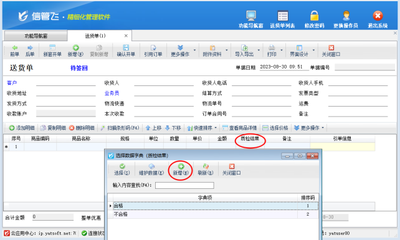This screenshot has height=240, width=400.
Task: Click 关闭窗口 in the dictionary dialog
Action: (x=231, y=170)
